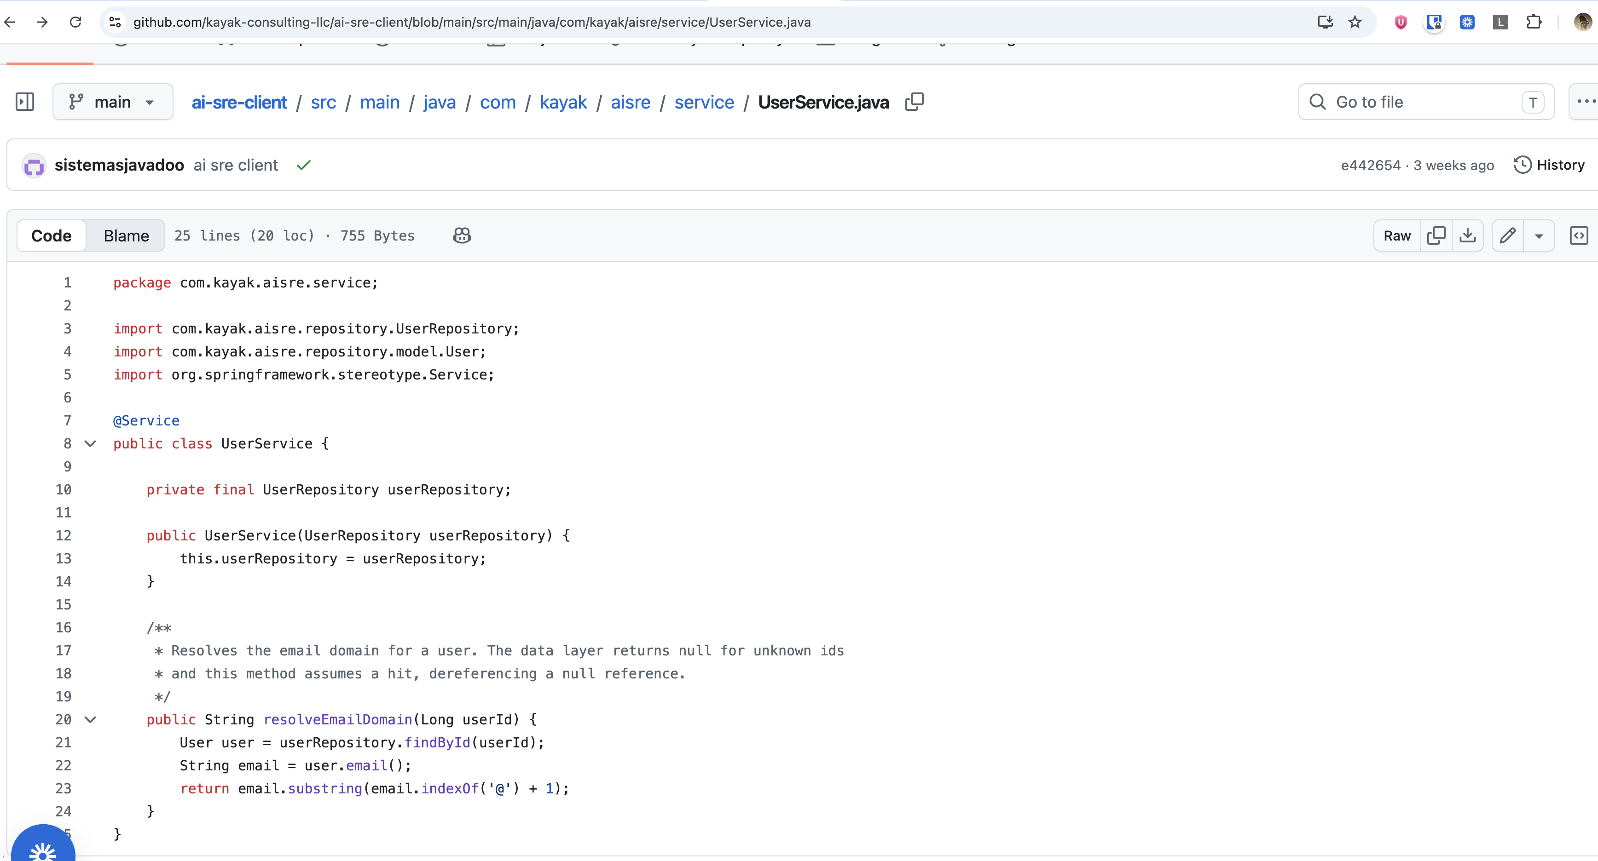Reload the page

click(75, 23)
